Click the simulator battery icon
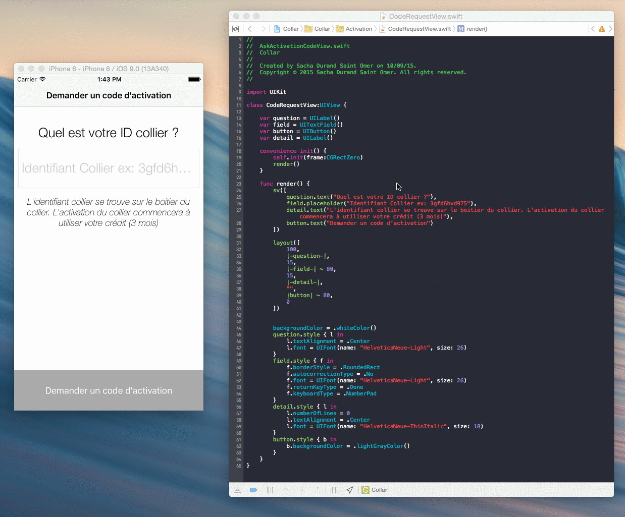The width and height of the screenshot is (625, 517). pyautogui.click(x=194, y=79)
